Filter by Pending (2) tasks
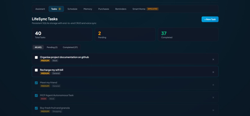The image size is (250, 116). tap(52, 47)
